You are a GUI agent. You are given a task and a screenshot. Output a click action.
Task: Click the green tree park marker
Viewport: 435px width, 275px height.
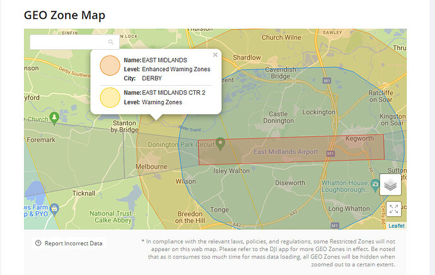[54, 118]
